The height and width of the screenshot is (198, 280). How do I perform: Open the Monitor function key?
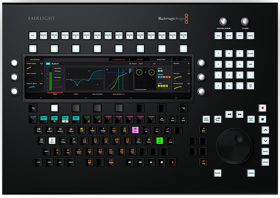[60, 130]
